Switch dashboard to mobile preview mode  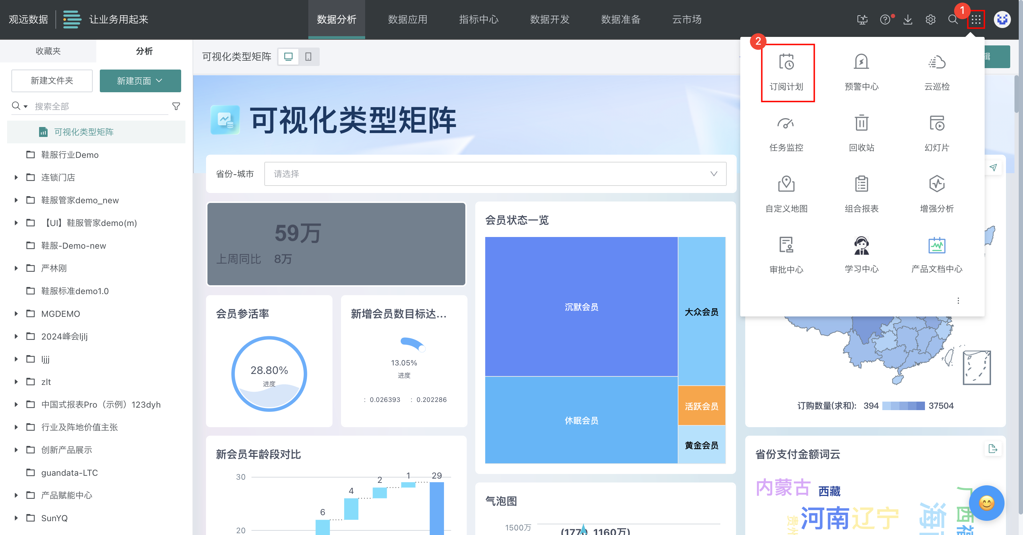tap(309, 56)
